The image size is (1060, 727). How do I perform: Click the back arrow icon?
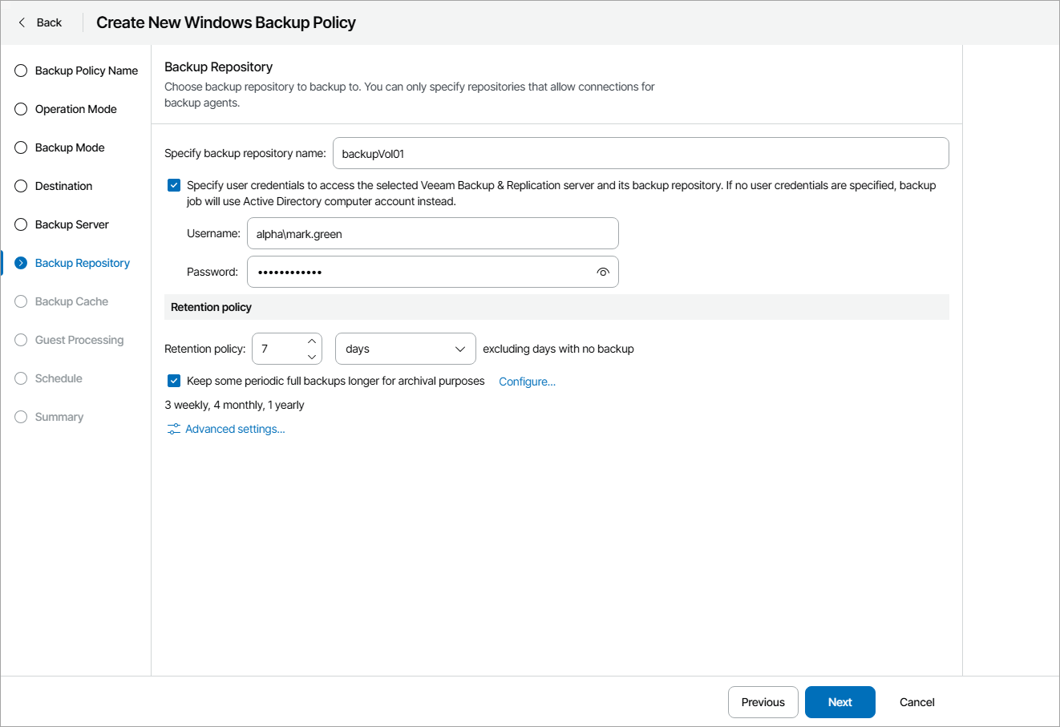22,22
